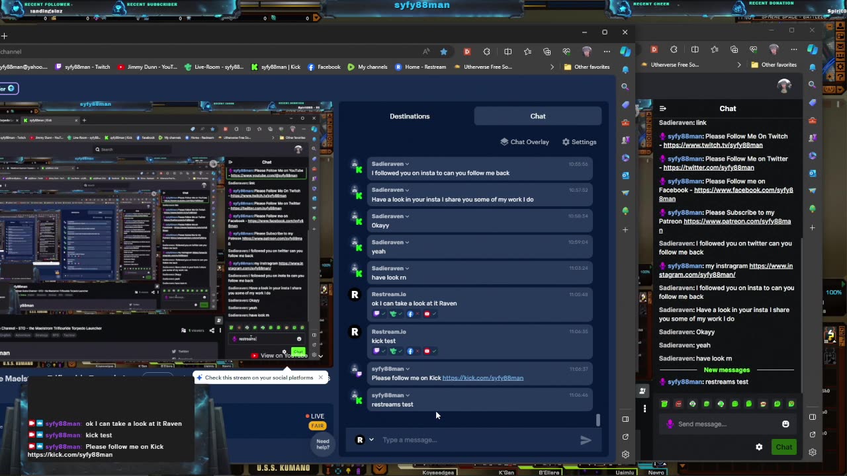Open the 'My channels' bookmark
The image size is (847, 476).
(368, 67)
